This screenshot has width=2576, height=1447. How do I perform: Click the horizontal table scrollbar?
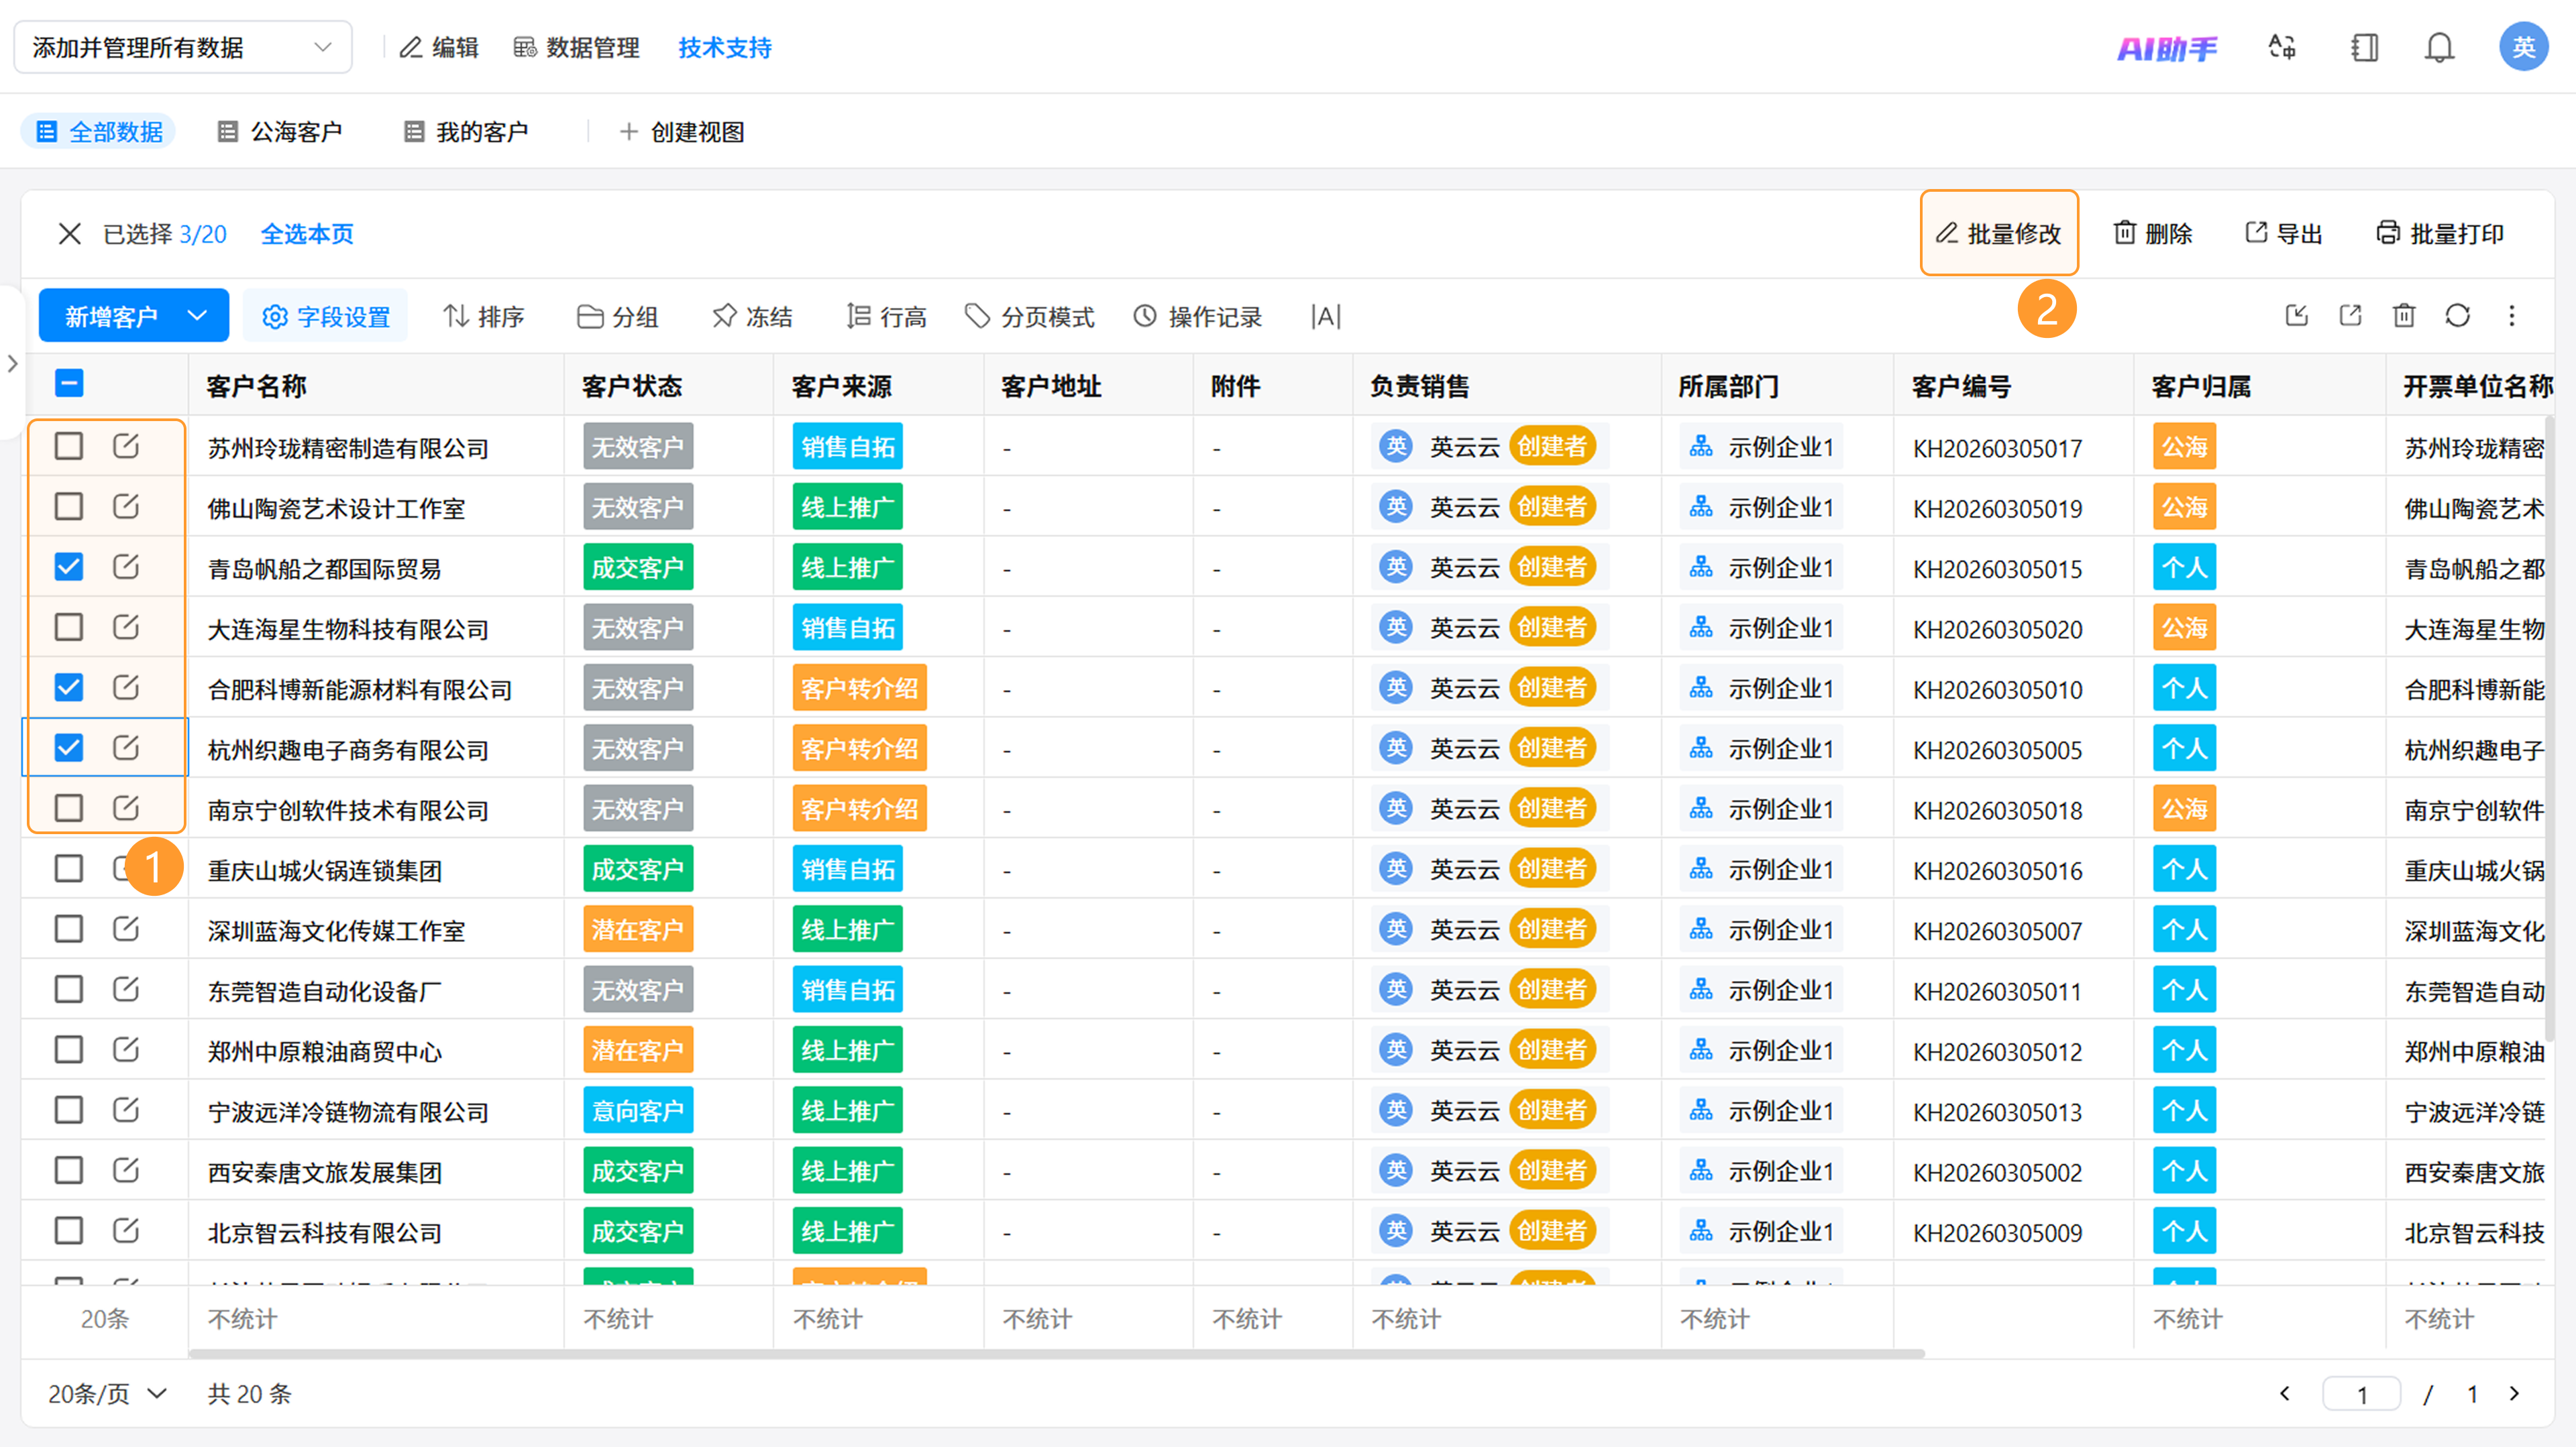pos(1056,1353)
